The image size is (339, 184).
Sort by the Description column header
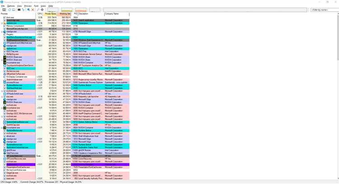pyautogui.click(x=91, y=14)
